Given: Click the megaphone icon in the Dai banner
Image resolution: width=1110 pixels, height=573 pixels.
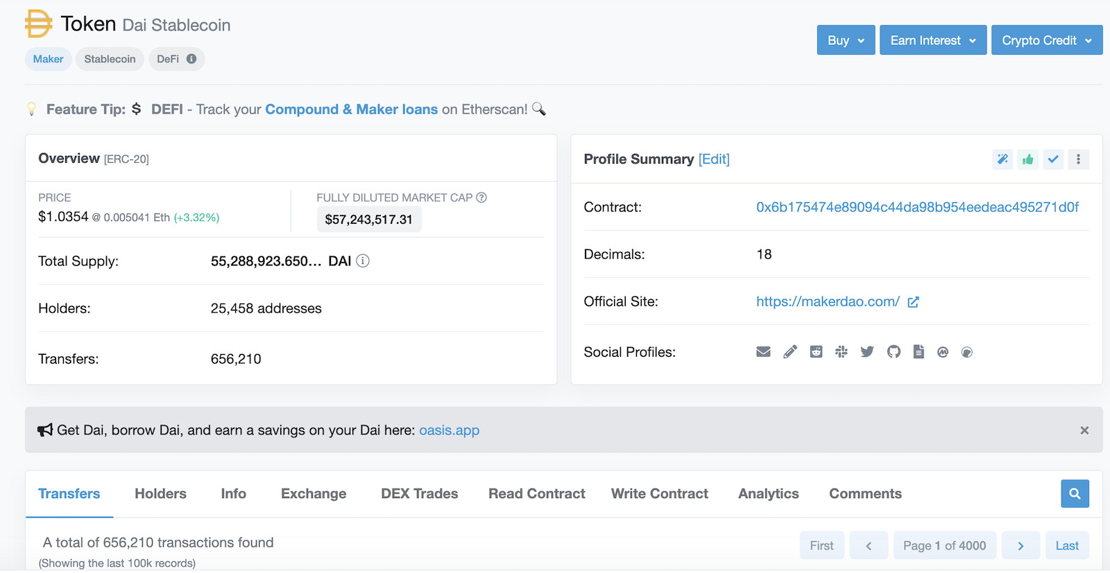Looking at the screenshot, I should tap(45, 430).
